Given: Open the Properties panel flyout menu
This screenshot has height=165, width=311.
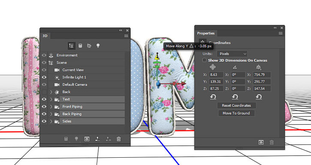Looking at the screenshot, I should coord(281,33).
